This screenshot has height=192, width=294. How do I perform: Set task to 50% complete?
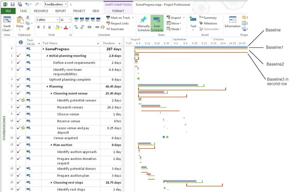tap(88, 19)
